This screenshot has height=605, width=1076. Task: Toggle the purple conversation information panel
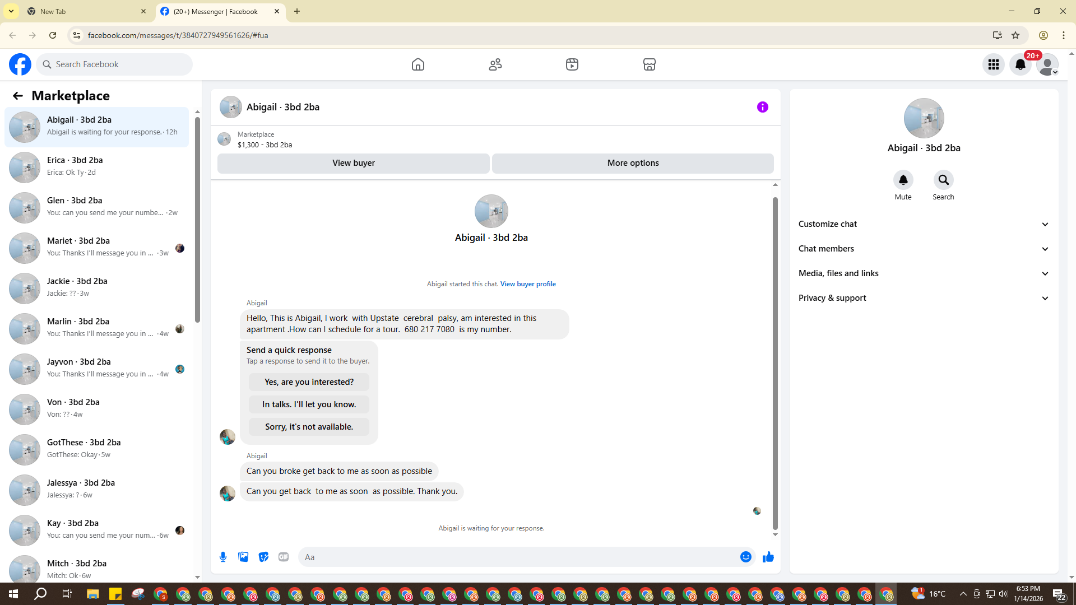762,107
